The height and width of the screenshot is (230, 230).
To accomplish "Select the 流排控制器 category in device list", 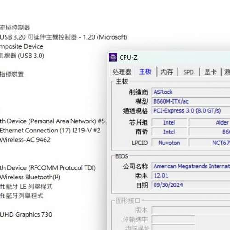I will coord(15,28).
